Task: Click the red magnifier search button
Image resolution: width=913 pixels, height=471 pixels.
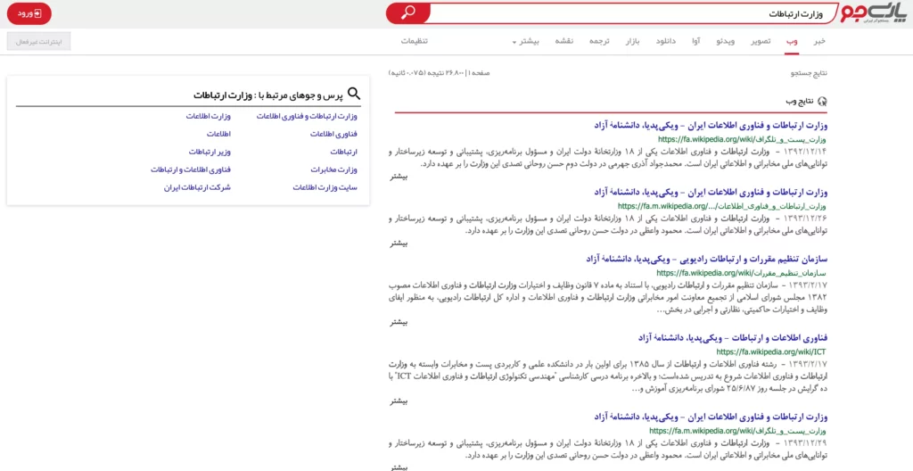Action: [408, 13]
